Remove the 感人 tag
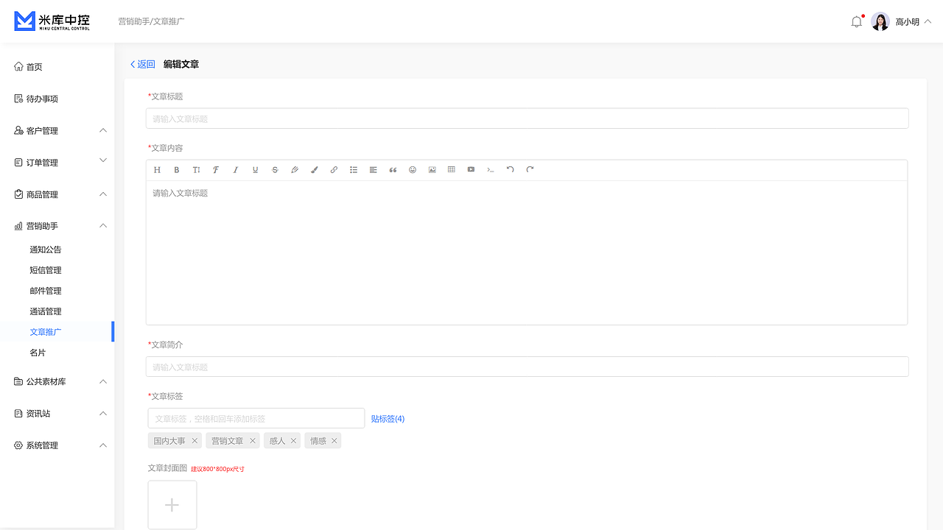Viewport: 943px width, 530px height. tap(293, 441)
